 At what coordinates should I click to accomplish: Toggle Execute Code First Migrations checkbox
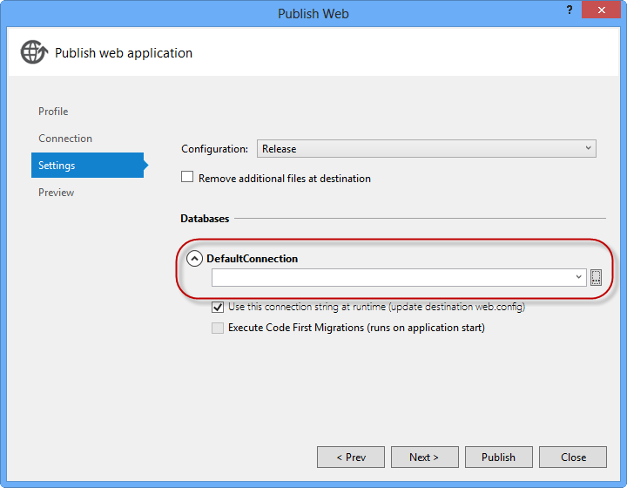coord(218,329)
